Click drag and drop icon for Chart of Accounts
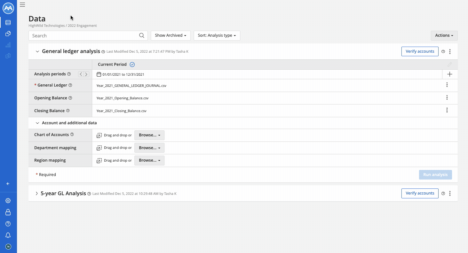The image size is (468, 253). coord(99,135)
